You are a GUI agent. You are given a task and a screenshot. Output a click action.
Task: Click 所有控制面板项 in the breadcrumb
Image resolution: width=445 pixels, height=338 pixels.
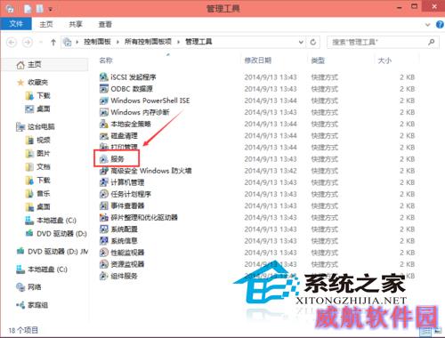[148, 42]
